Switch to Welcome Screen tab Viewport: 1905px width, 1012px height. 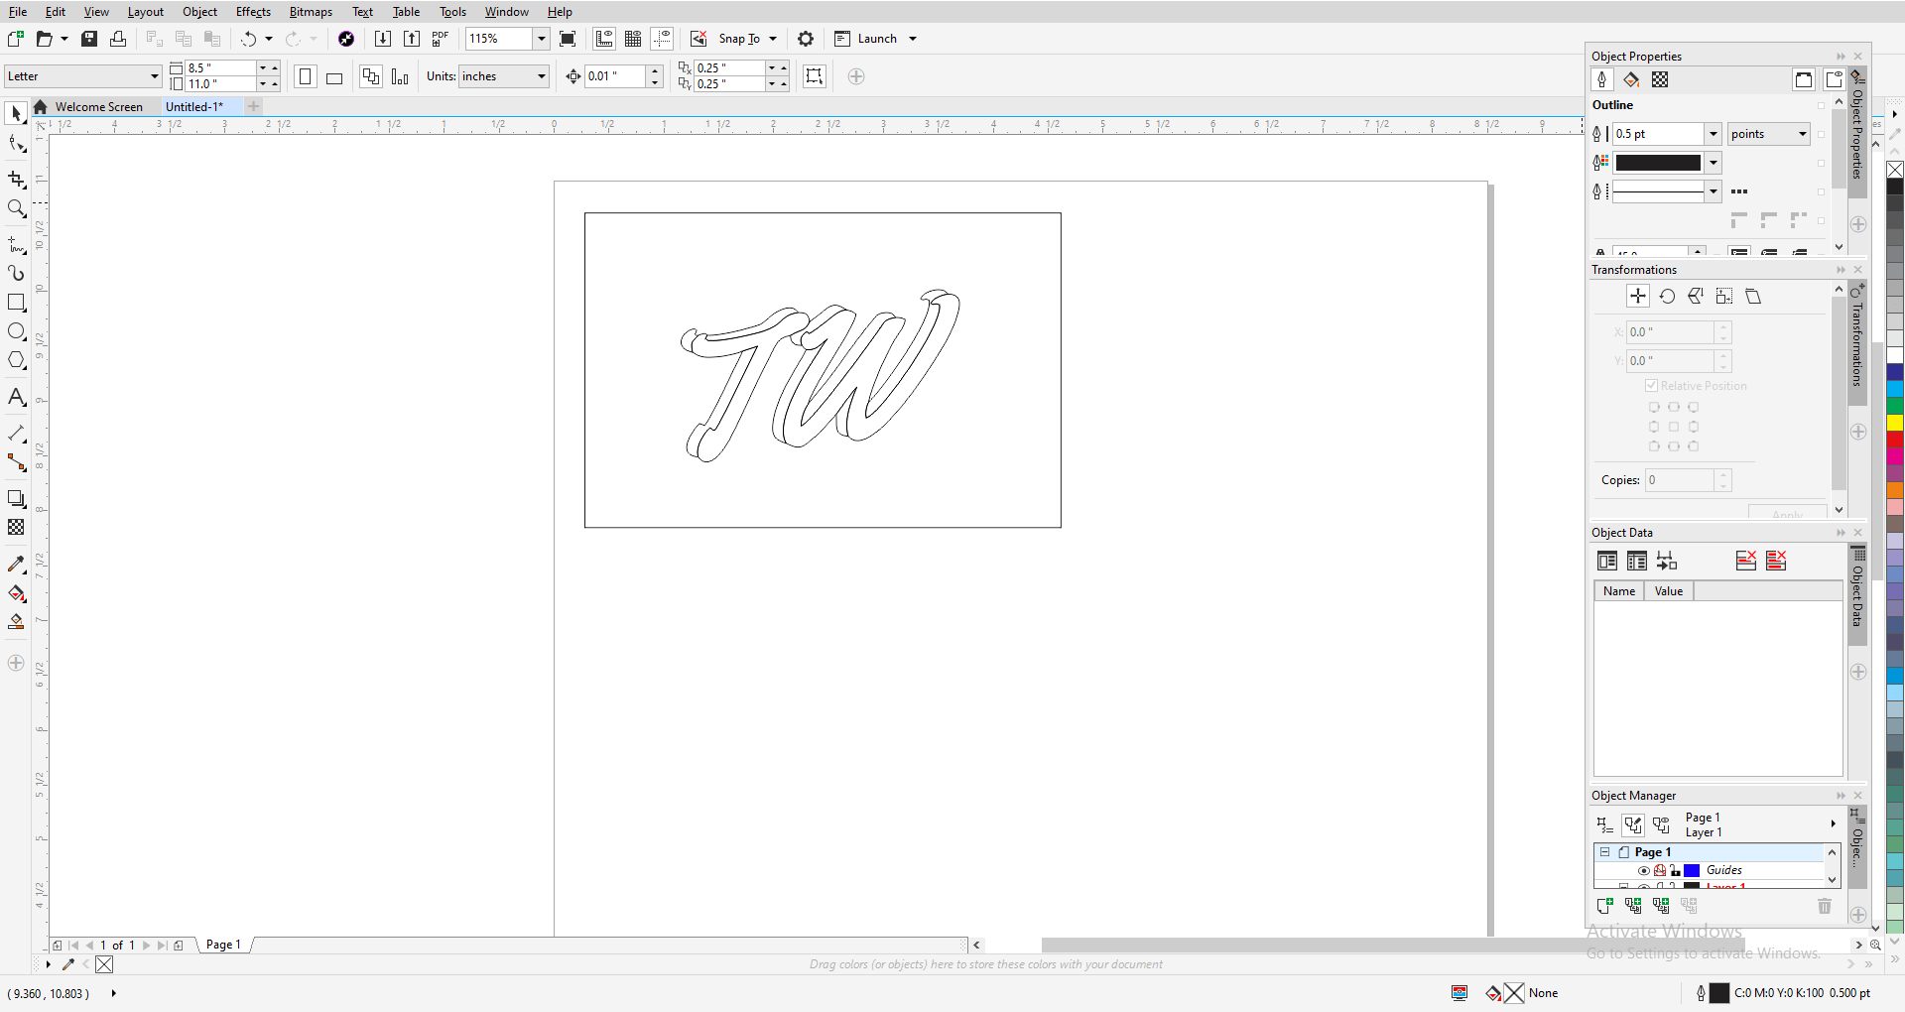coord(98,107)
